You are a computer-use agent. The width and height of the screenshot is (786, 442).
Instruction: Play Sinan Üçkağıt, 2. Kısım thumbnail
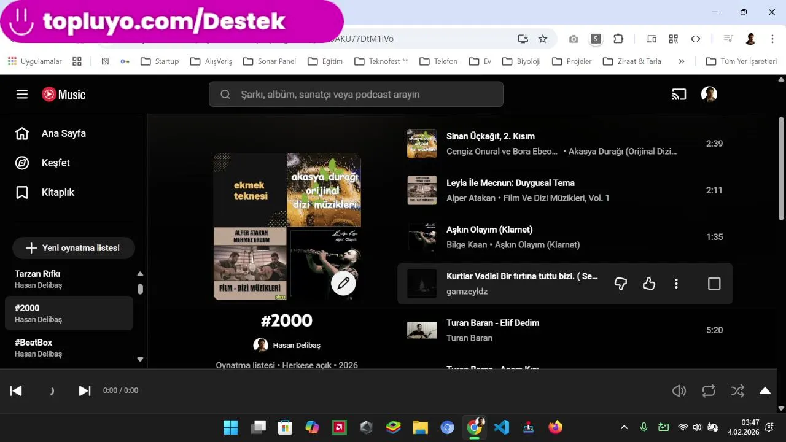coord(422,144)
